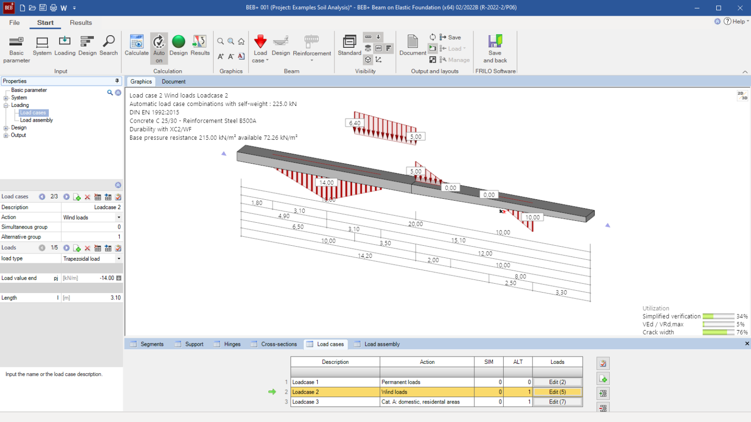
Task: Switch to the Results ribbon tab
Action: pos(81,22)
